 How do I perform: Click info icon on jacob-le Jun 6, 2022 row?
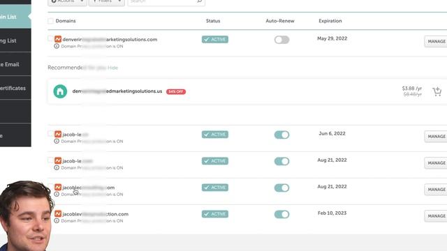click(x=57, y=141)
